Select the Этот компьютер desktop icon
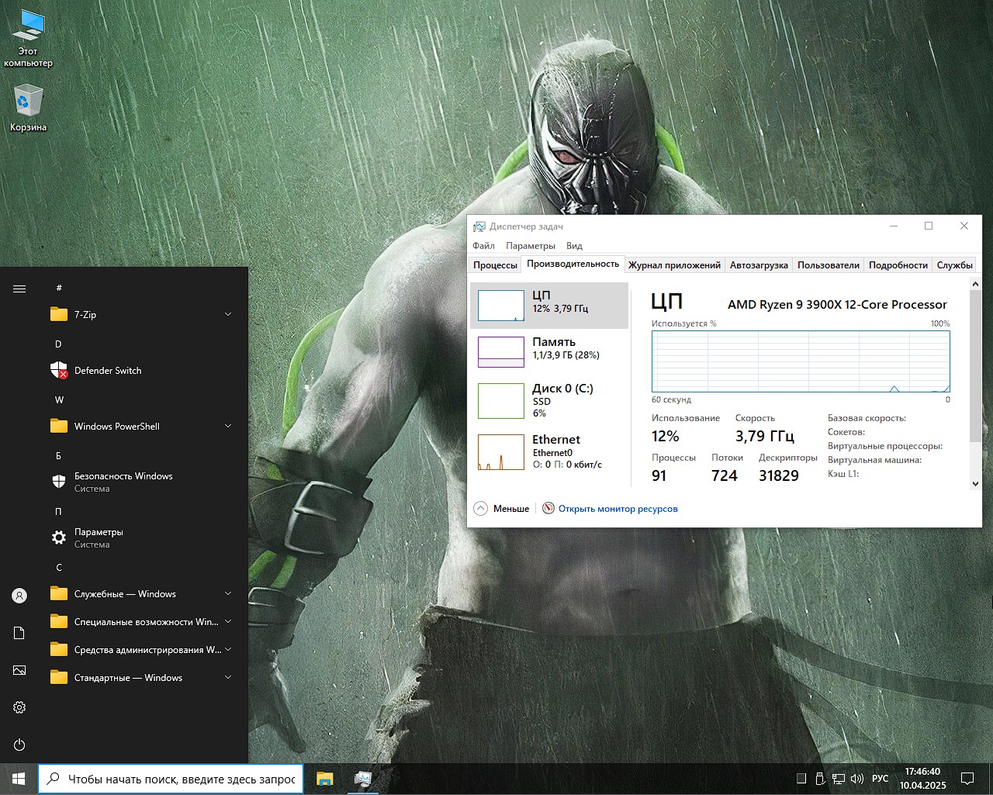 (29, 39)
